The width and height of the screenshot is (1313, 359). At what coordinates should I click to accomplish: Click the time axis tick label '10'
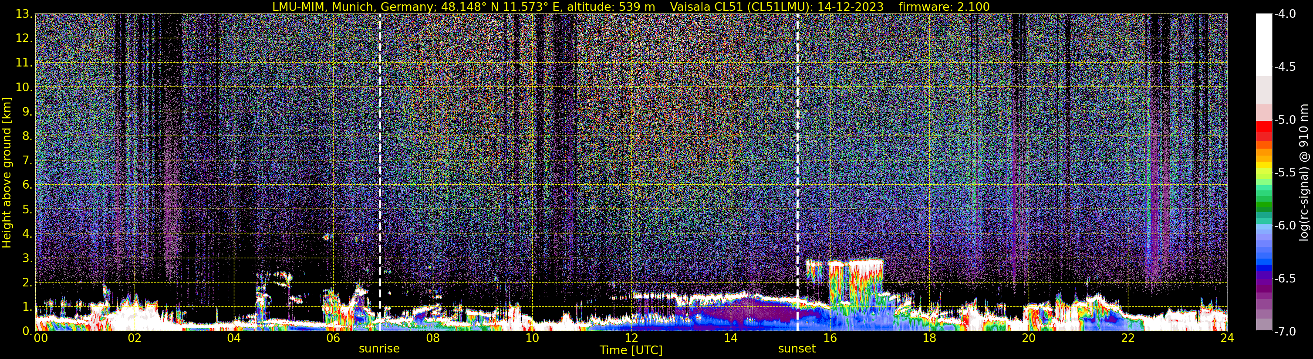532,338
